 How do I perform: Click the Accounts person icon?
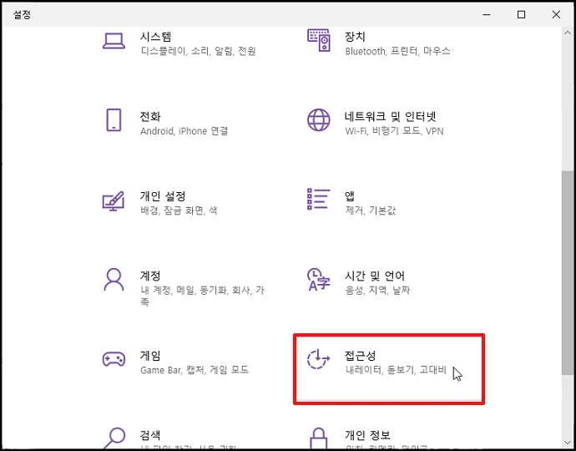[114, 279]
